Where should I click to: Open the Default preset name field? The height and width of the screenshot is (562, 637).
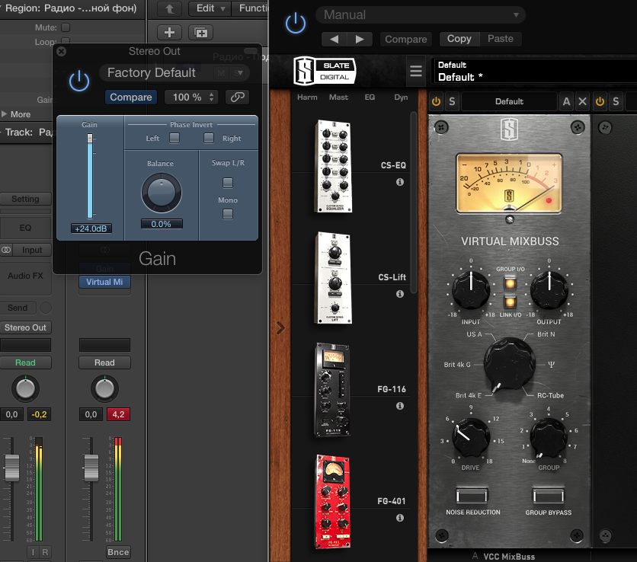click(534, 72)
